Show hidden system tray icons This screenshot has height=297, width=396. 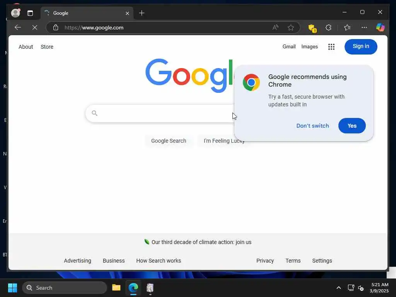tap(339, 288)
